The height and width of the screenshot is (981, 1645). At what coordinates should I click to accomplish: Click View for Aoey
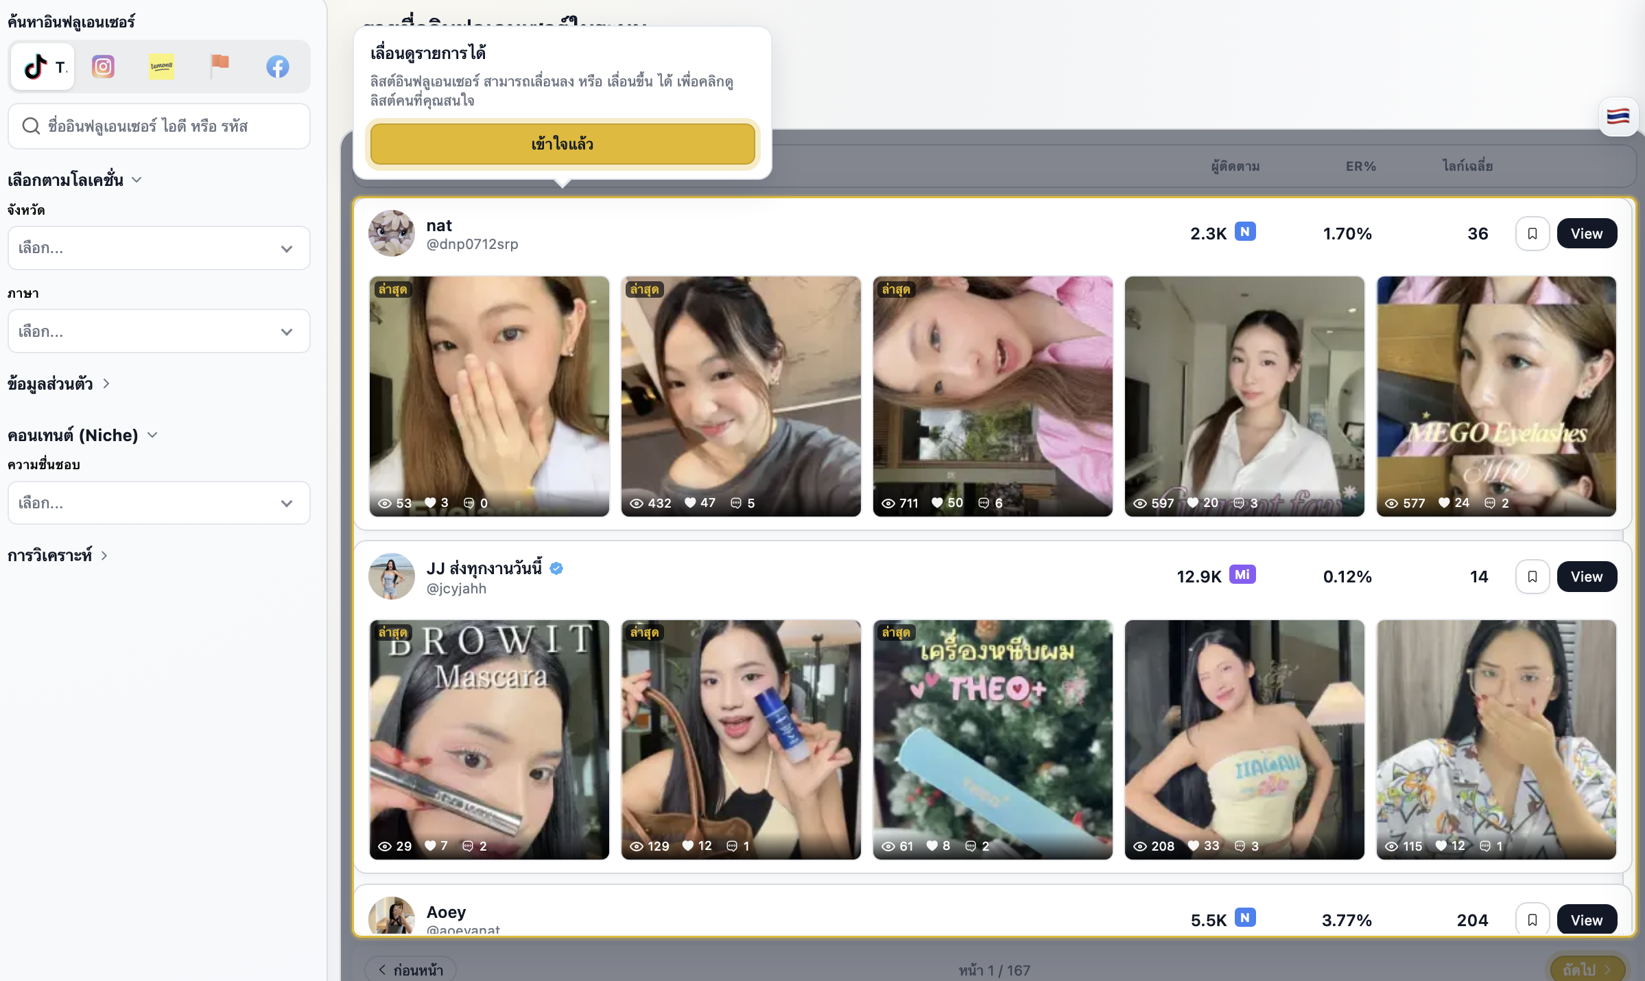pyautogui.click(x=1587, y=920)
